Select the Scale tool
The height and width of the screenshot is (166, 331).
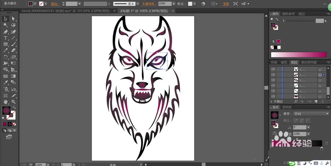pos(14,57)
